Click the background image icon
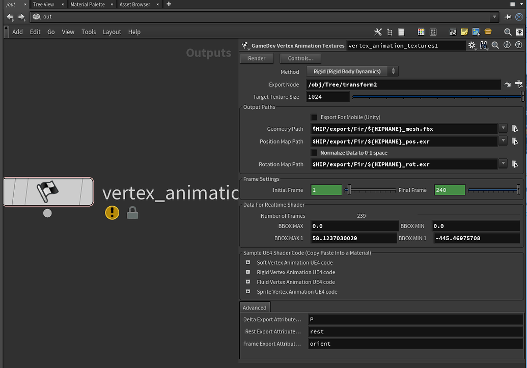 [476, 32]
